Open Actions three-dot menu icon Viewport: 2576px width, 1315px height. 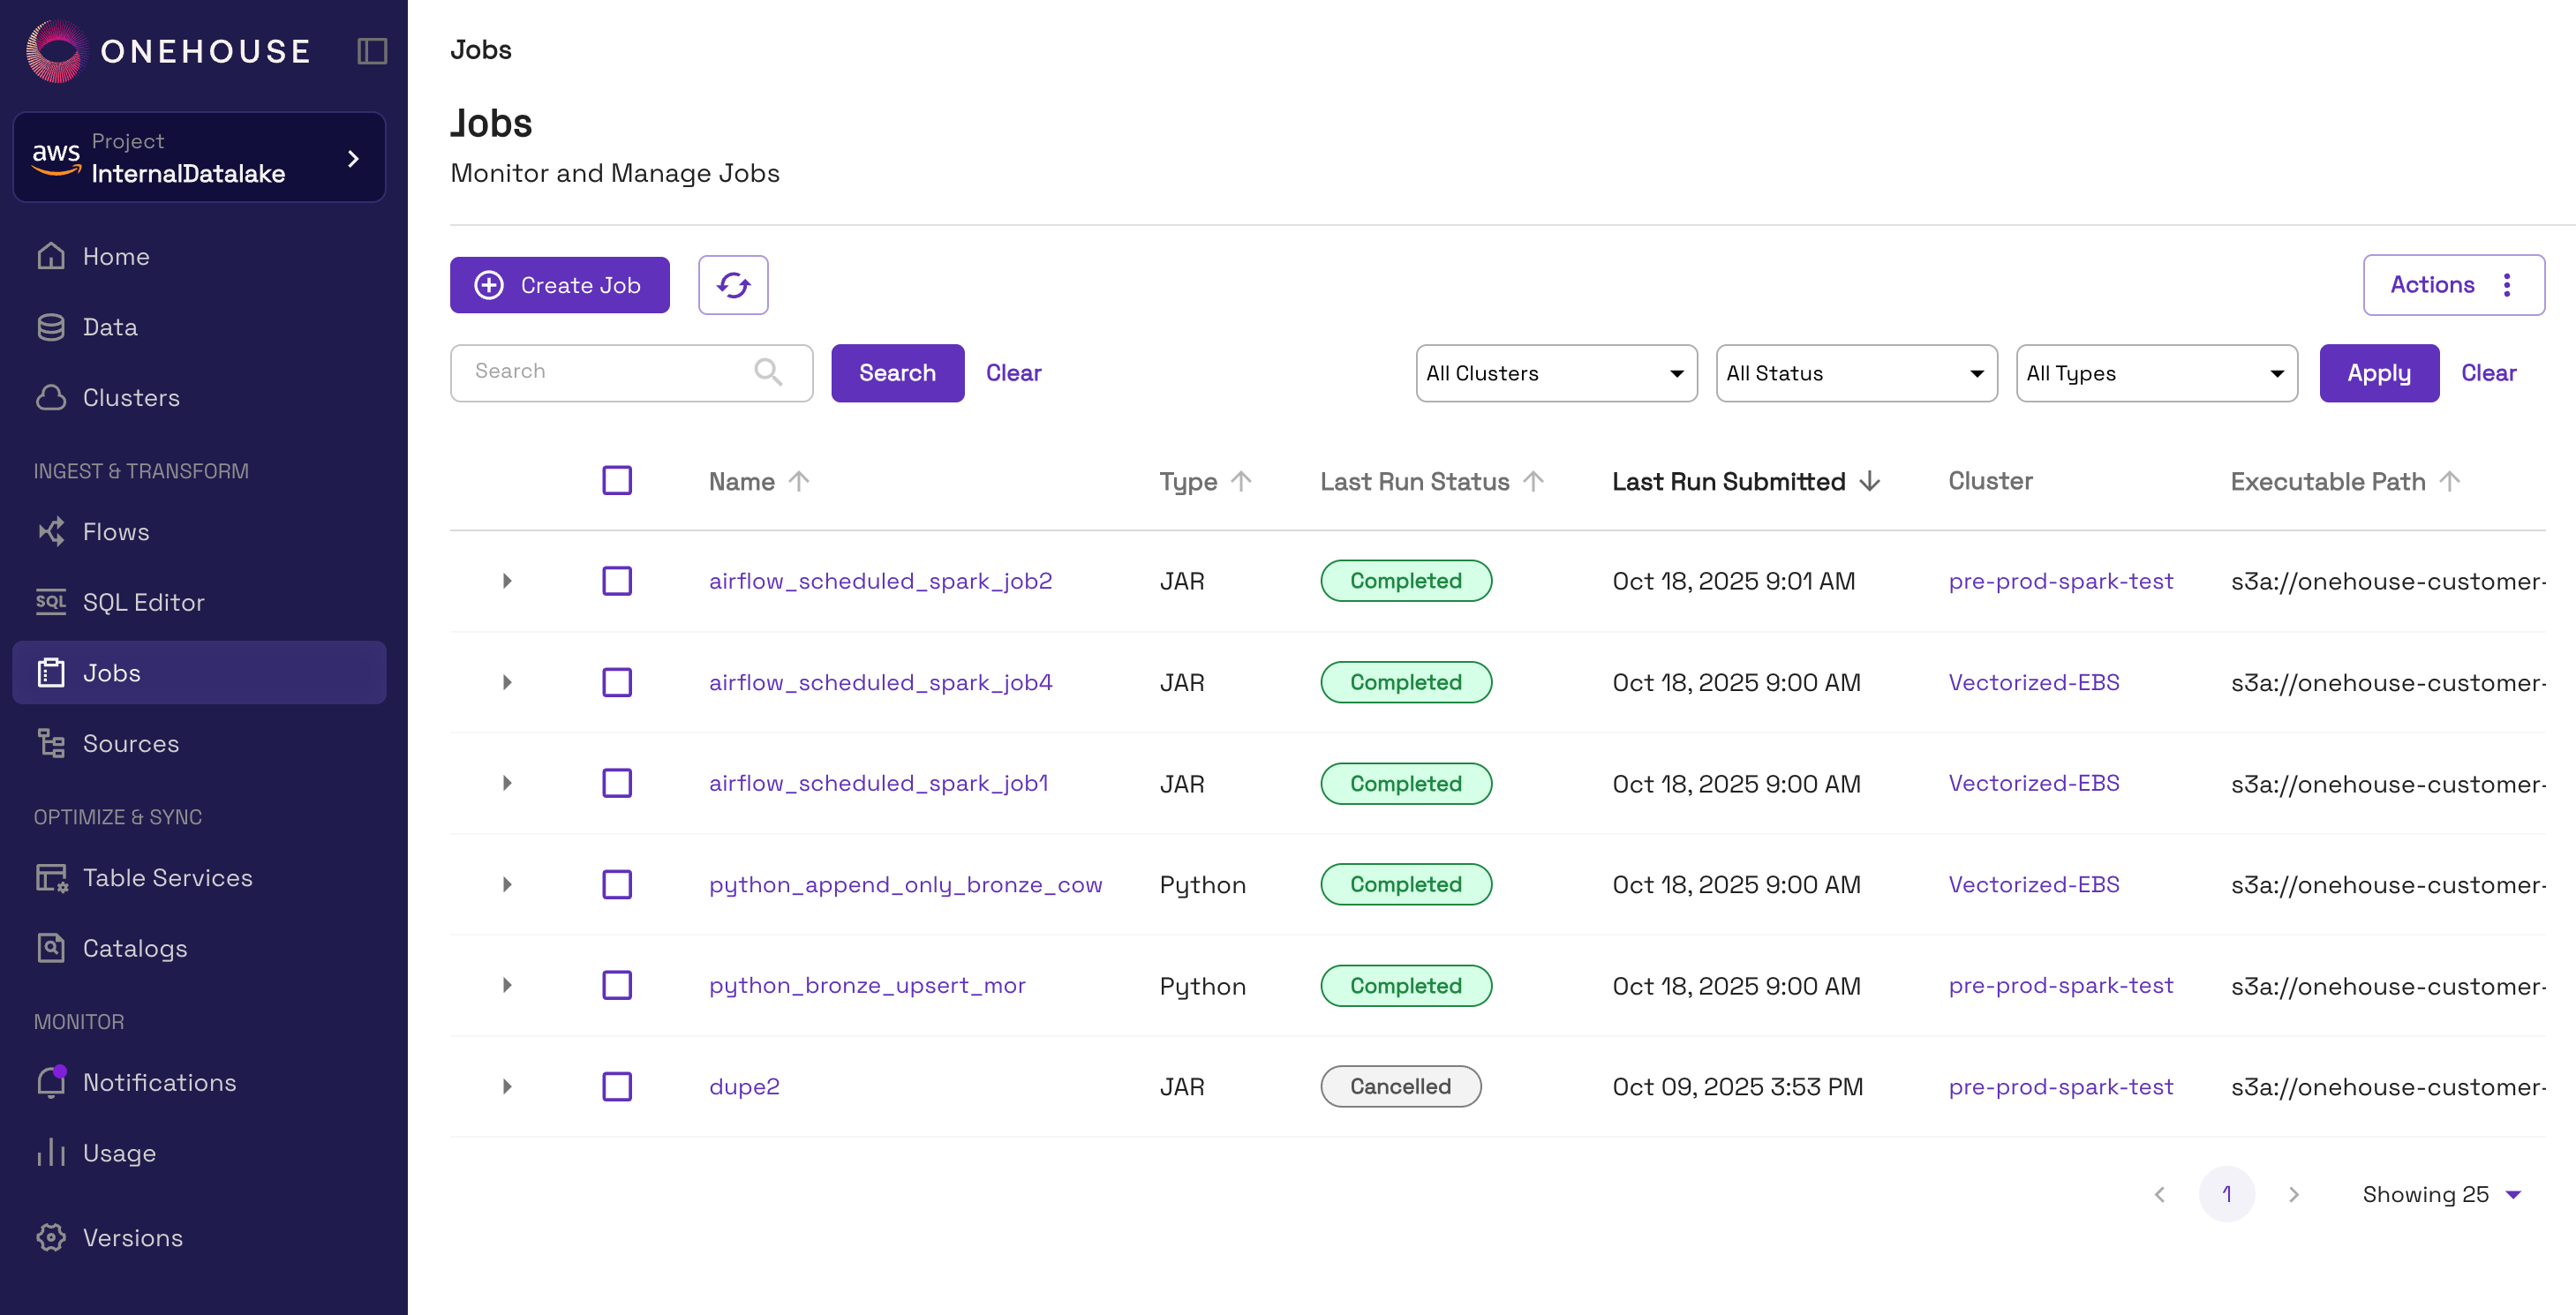coord(2506,285)
